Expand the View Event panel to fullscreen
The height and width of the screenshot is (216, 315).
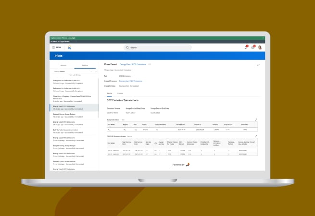tap(258, 64)
